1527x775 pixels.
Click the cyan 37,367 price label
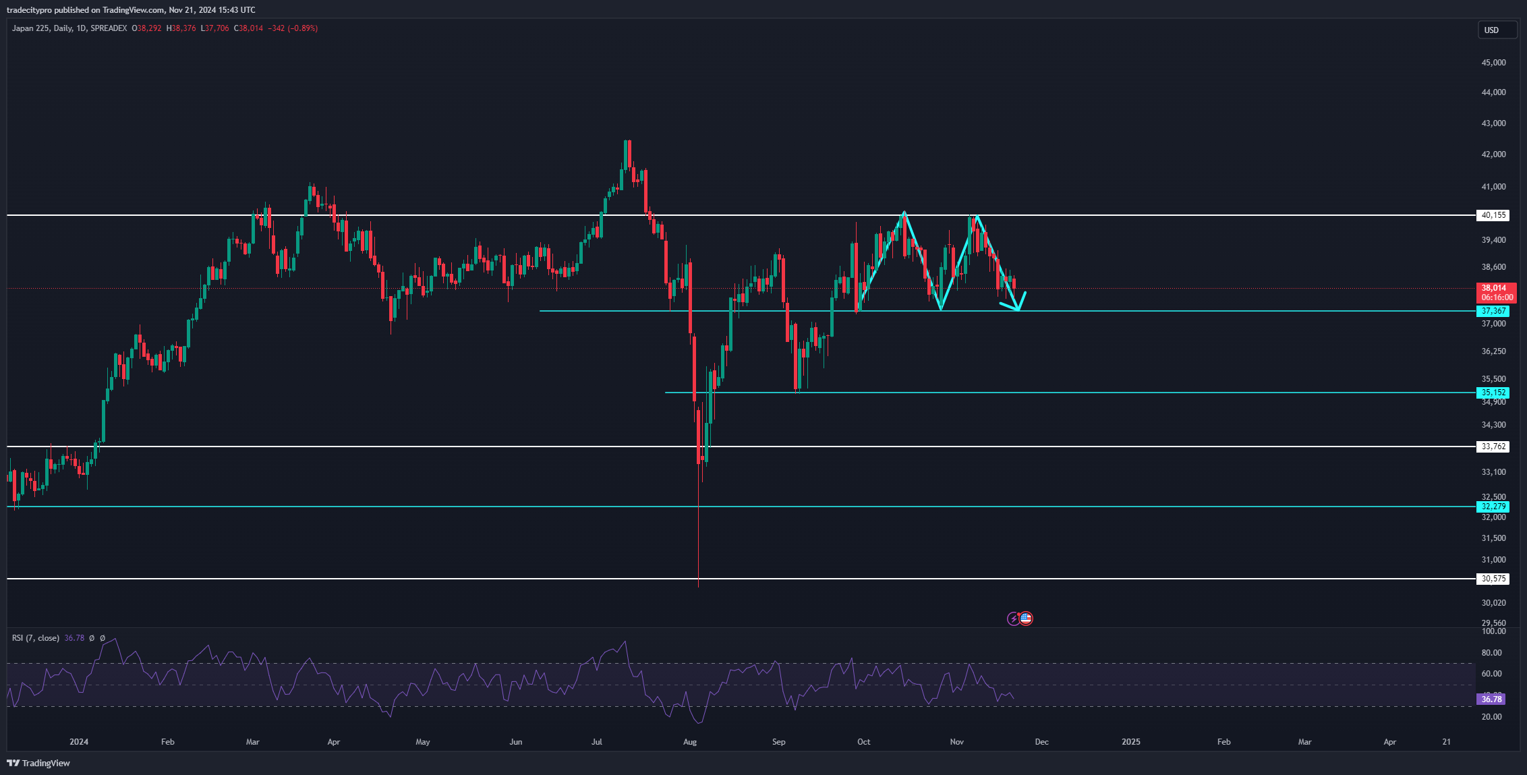point(1493,311)
